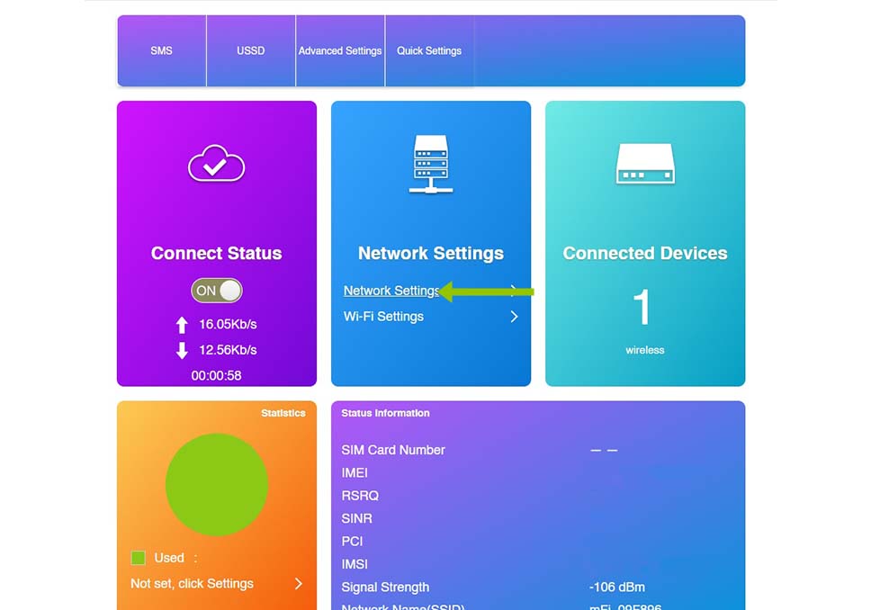Click Not set, click Settings link
This screenshot has height=610, width=880.
192,584
